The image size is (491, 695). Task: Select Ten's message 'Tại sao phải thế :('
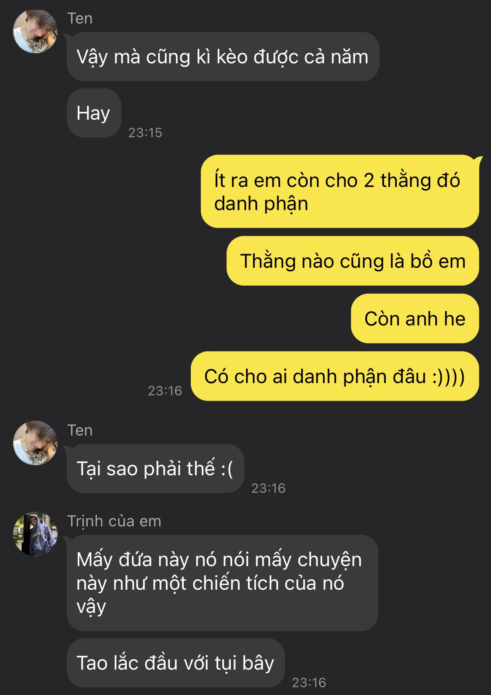pos(155,469)
